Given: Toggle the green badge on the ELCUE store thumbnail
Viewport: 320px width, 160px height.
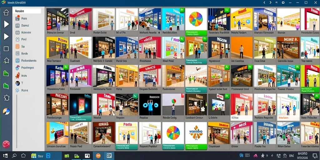Looking at the screenshot, I should 66,67.
